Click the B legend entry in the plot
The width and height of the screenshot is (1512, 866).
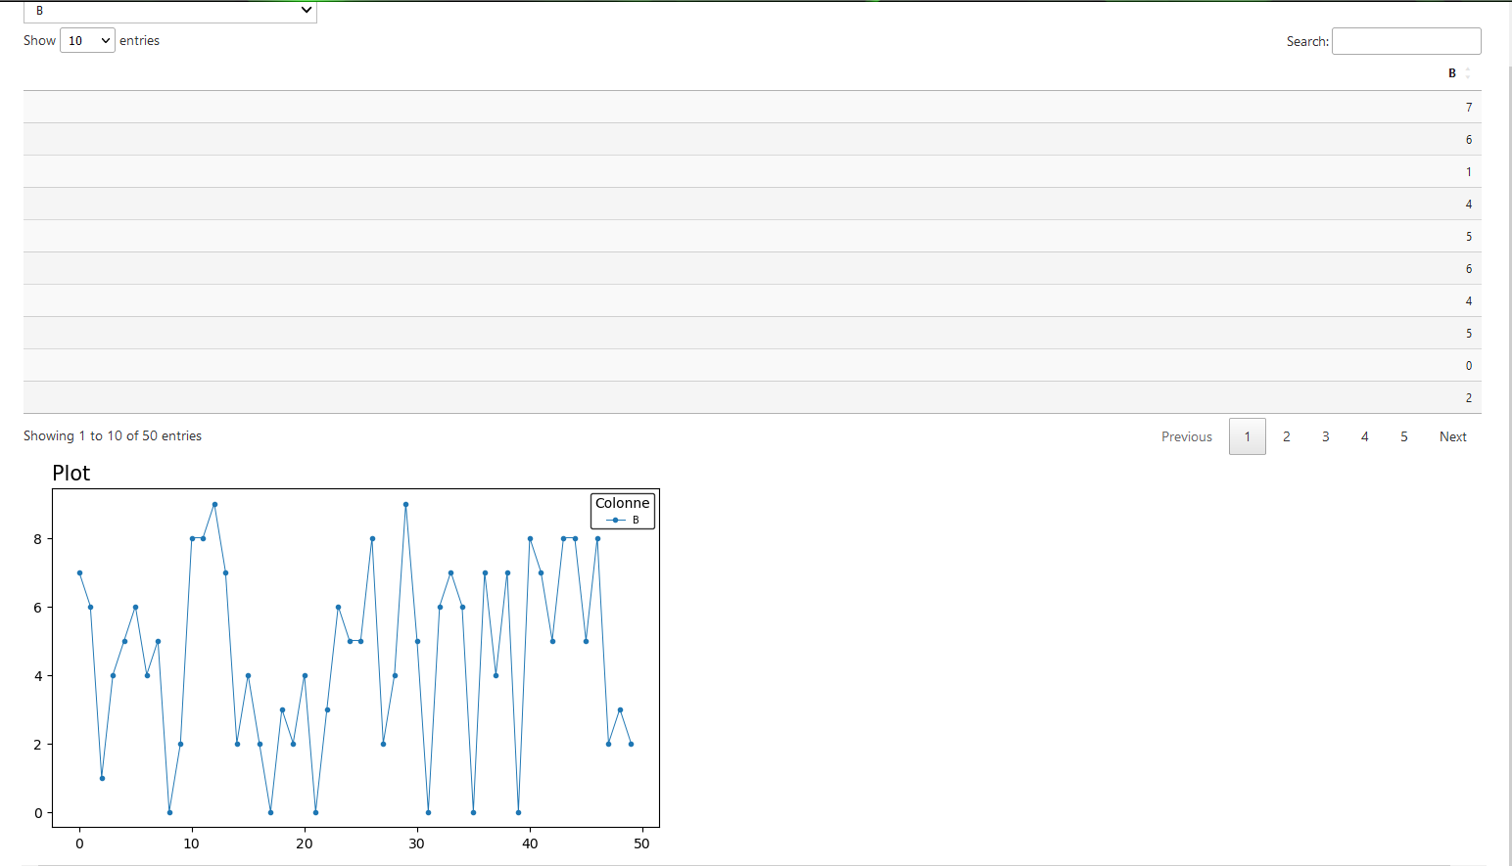coord(624,520)
